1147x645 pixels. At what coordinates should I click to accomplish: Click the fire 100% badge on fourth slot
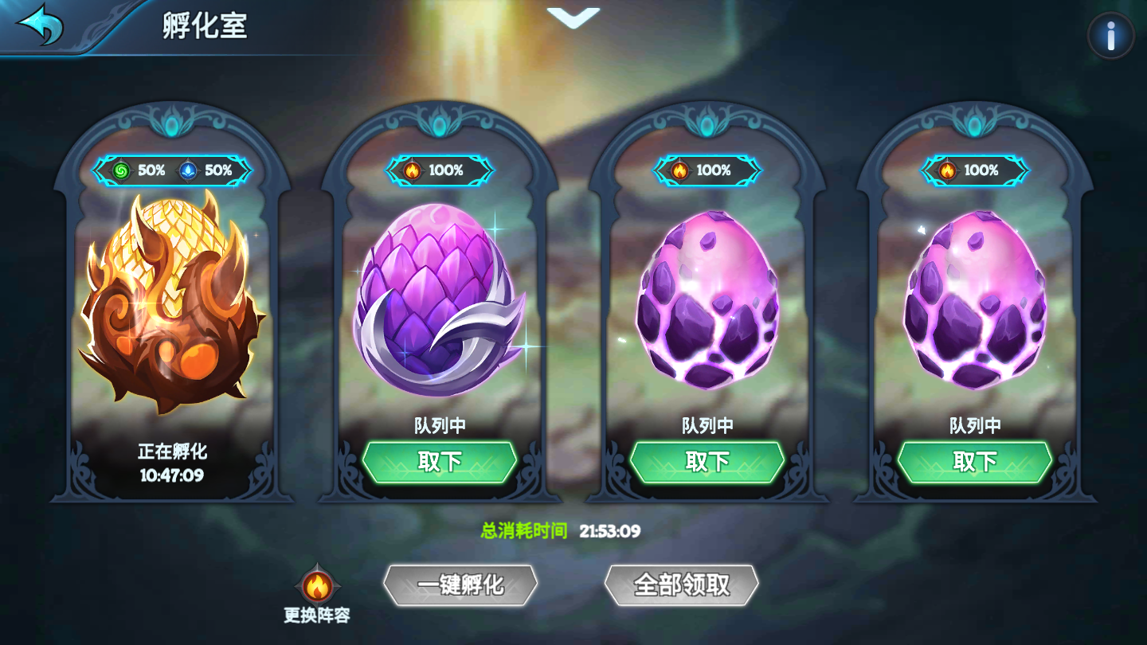pos(975,170)
